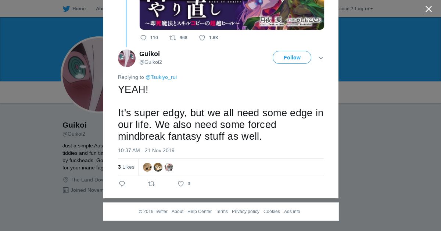The image size is (441, 231).
Task: Open the tweet timestamp 10:37 AM - 21 Nov 2019
Action: (146, 150)
